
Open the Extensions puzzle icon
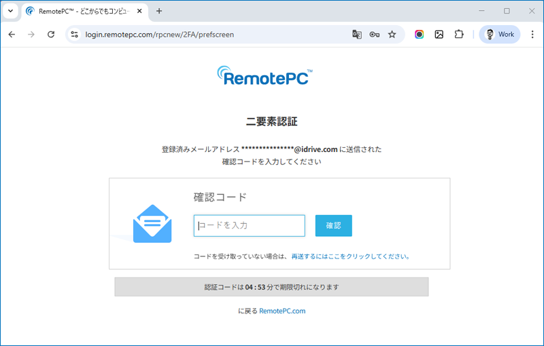[459, 34]
